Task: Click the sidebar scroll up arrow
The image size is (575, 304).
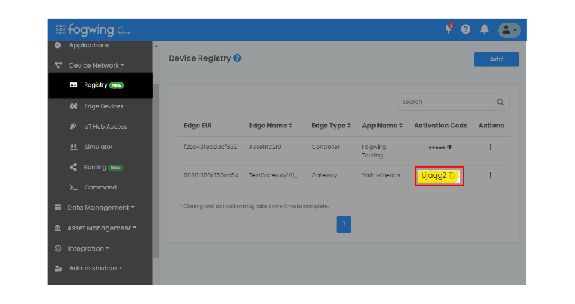Action: coord(156,46)
